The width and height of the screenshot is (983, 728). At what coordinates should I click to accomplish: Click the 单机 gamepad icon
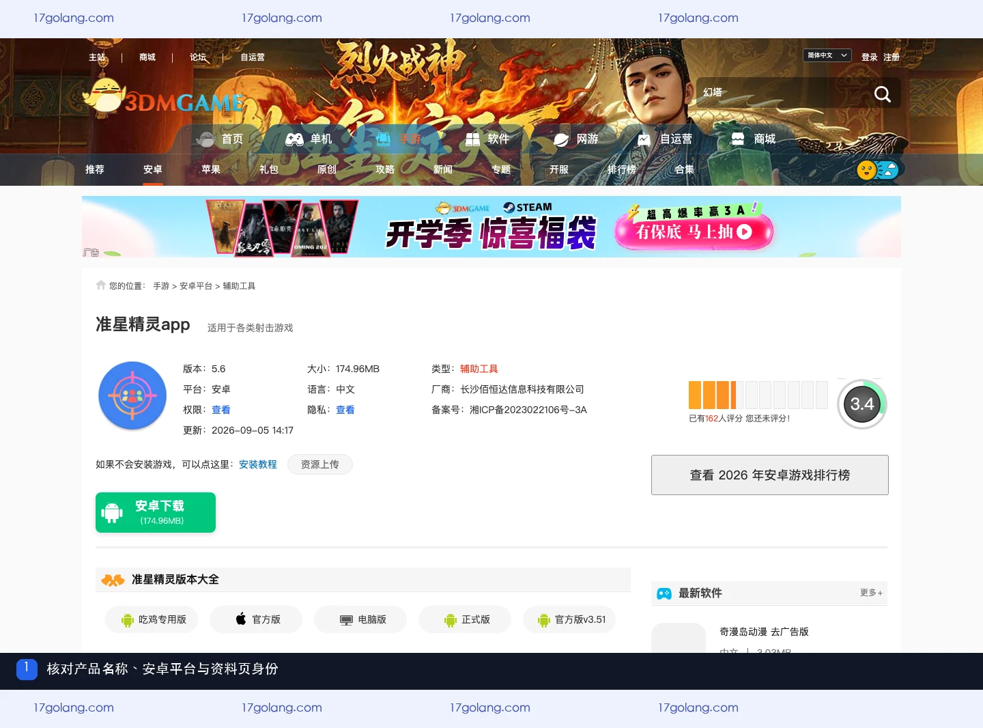click(294, 139)
